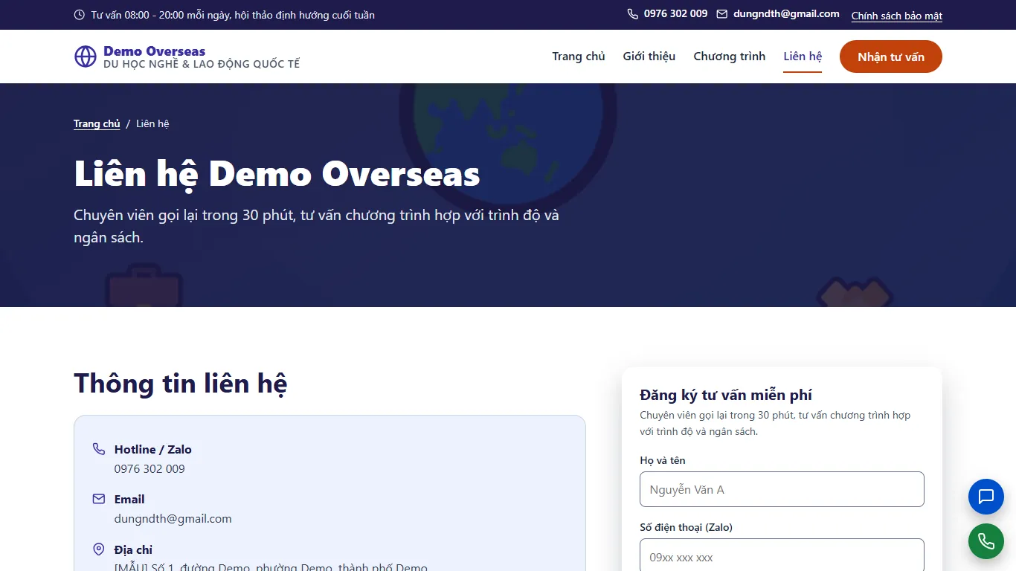Click the Liên hệ Demo Overseas page title
The image size is (1016, 571).
[x=277, y=174]
